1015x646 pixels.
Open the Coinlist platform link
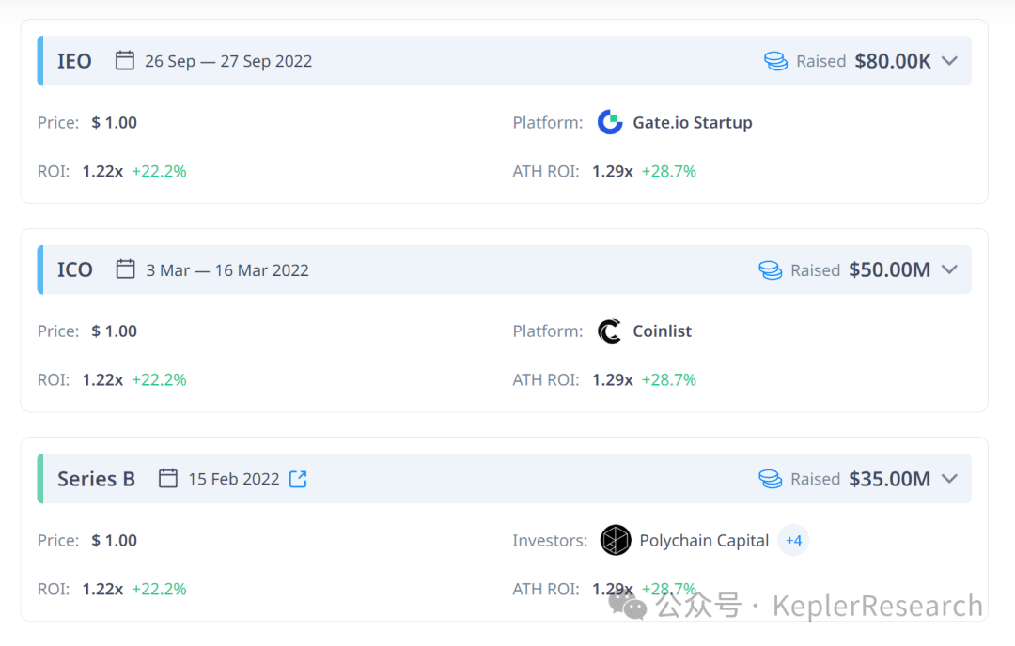(x=662, y=331)
